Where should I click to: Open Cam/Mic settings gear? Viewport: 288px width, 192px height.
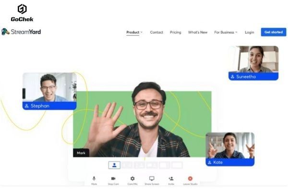point(132,179)
